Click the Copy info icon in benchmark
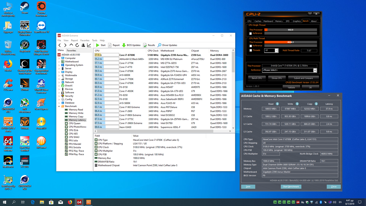 point(316,104)
